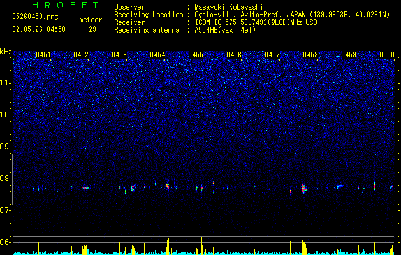Click the 0.9 kHz axis label
401x255 pixels.
click(x=5, y=147)
